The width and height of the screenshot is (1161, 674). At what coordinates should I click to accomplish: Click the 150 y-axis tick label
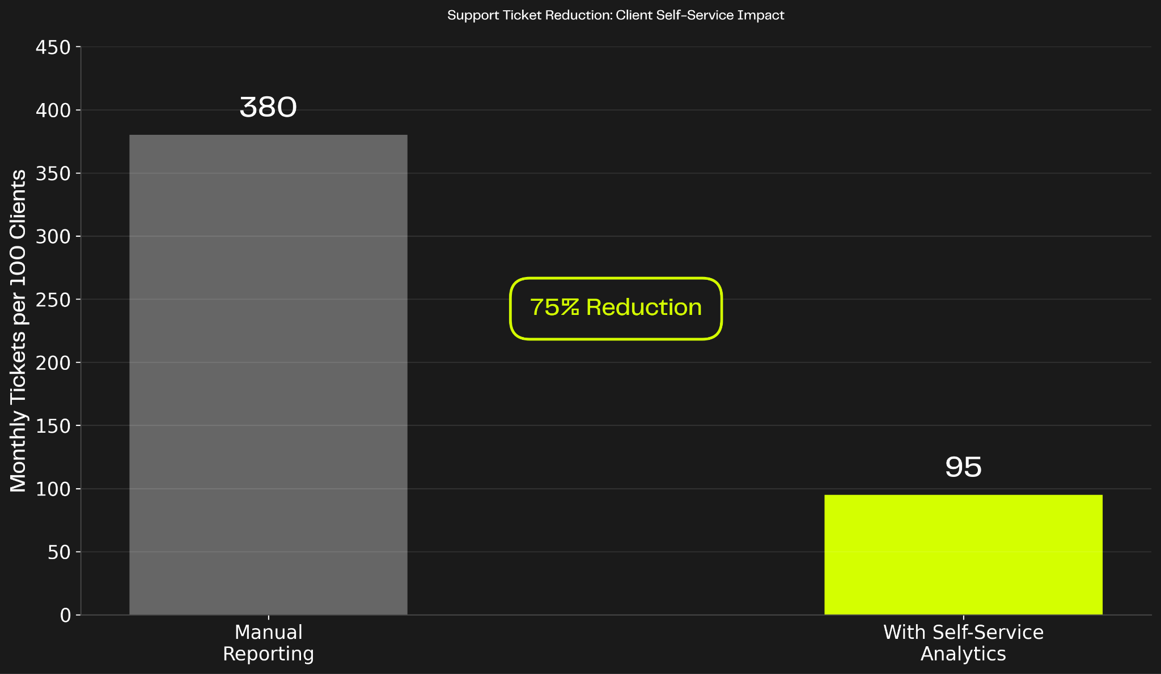(x=53, y=426)
